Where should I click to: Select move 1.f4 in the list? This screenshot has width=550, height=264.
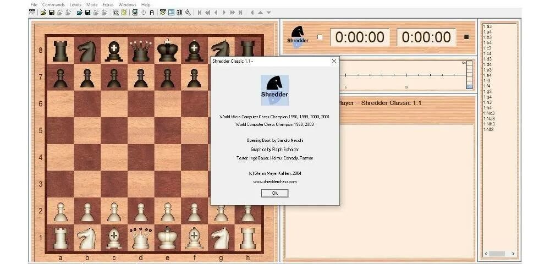(487, 86)
